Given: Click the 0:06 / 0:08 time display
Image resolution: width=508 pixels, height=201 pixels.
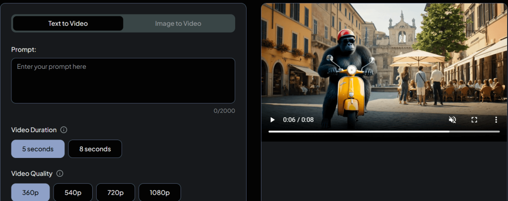Looking at the screenshot, I should [298, 120].
